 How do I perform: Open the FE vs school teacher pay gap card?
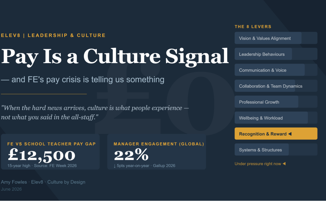click(x=50, y=152)
